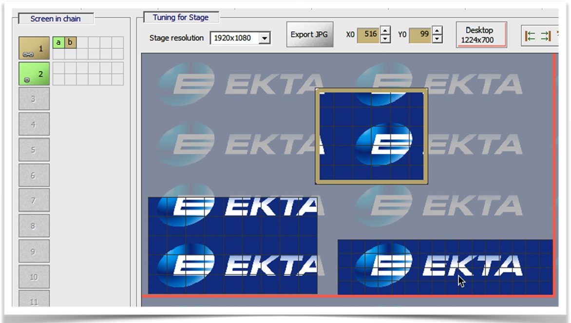Select screen slot 10 in chain
The width and height of the screenshot is (571, 323).
[34, 277]
